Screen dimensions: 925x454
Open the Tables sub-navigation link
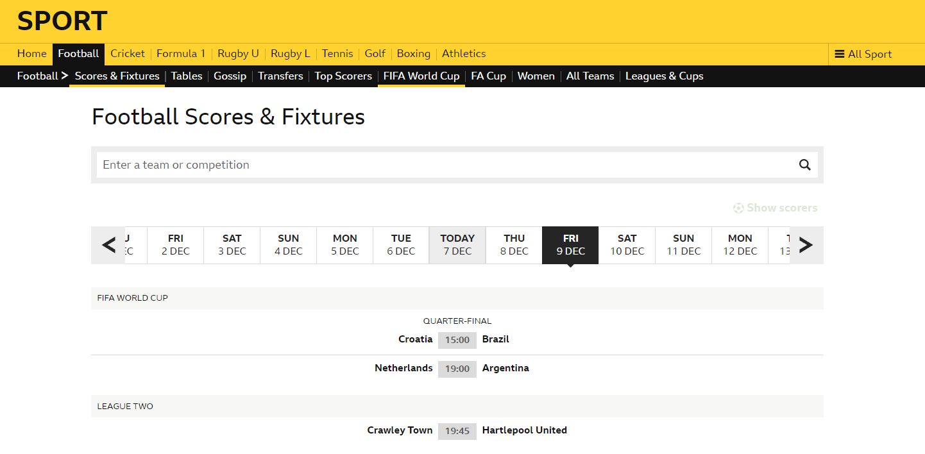(x=187, y=76)
